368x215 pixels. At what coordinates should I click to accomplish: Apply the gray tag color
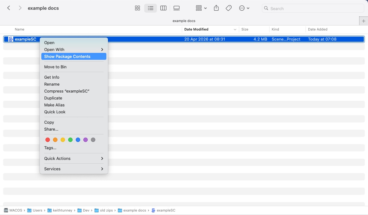coord(93,140)
